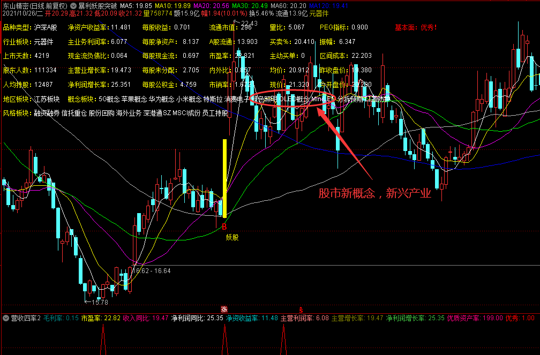Click the MA30: 20.49 legend
The width and height of the screenshot is (540, 355).
coord(250,6)
